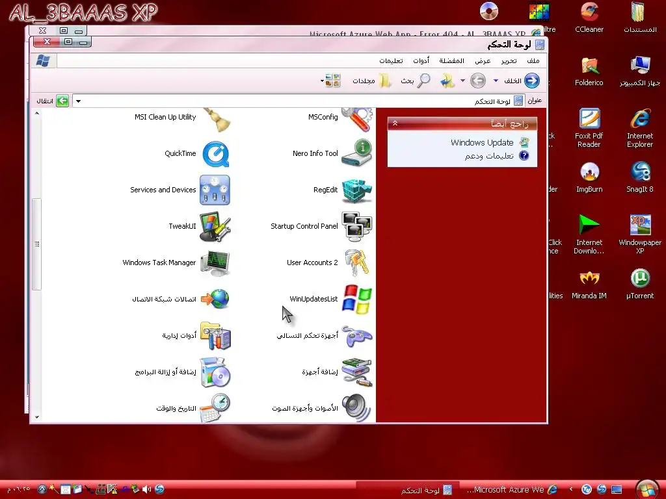This screenshot has height=499, width=666.
Task: Open the Add Hardware icon
Action: point(357,372)
